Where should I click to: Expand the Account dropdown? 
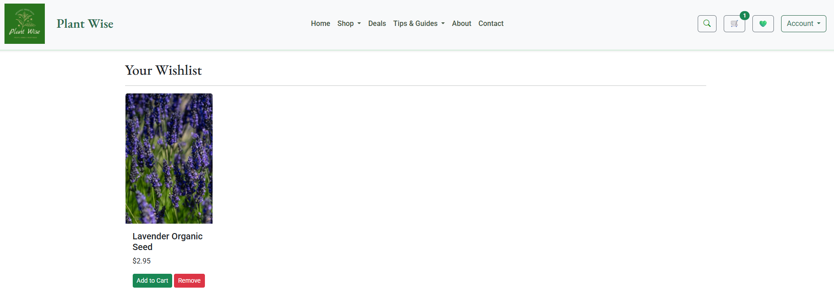coord(804,24)
